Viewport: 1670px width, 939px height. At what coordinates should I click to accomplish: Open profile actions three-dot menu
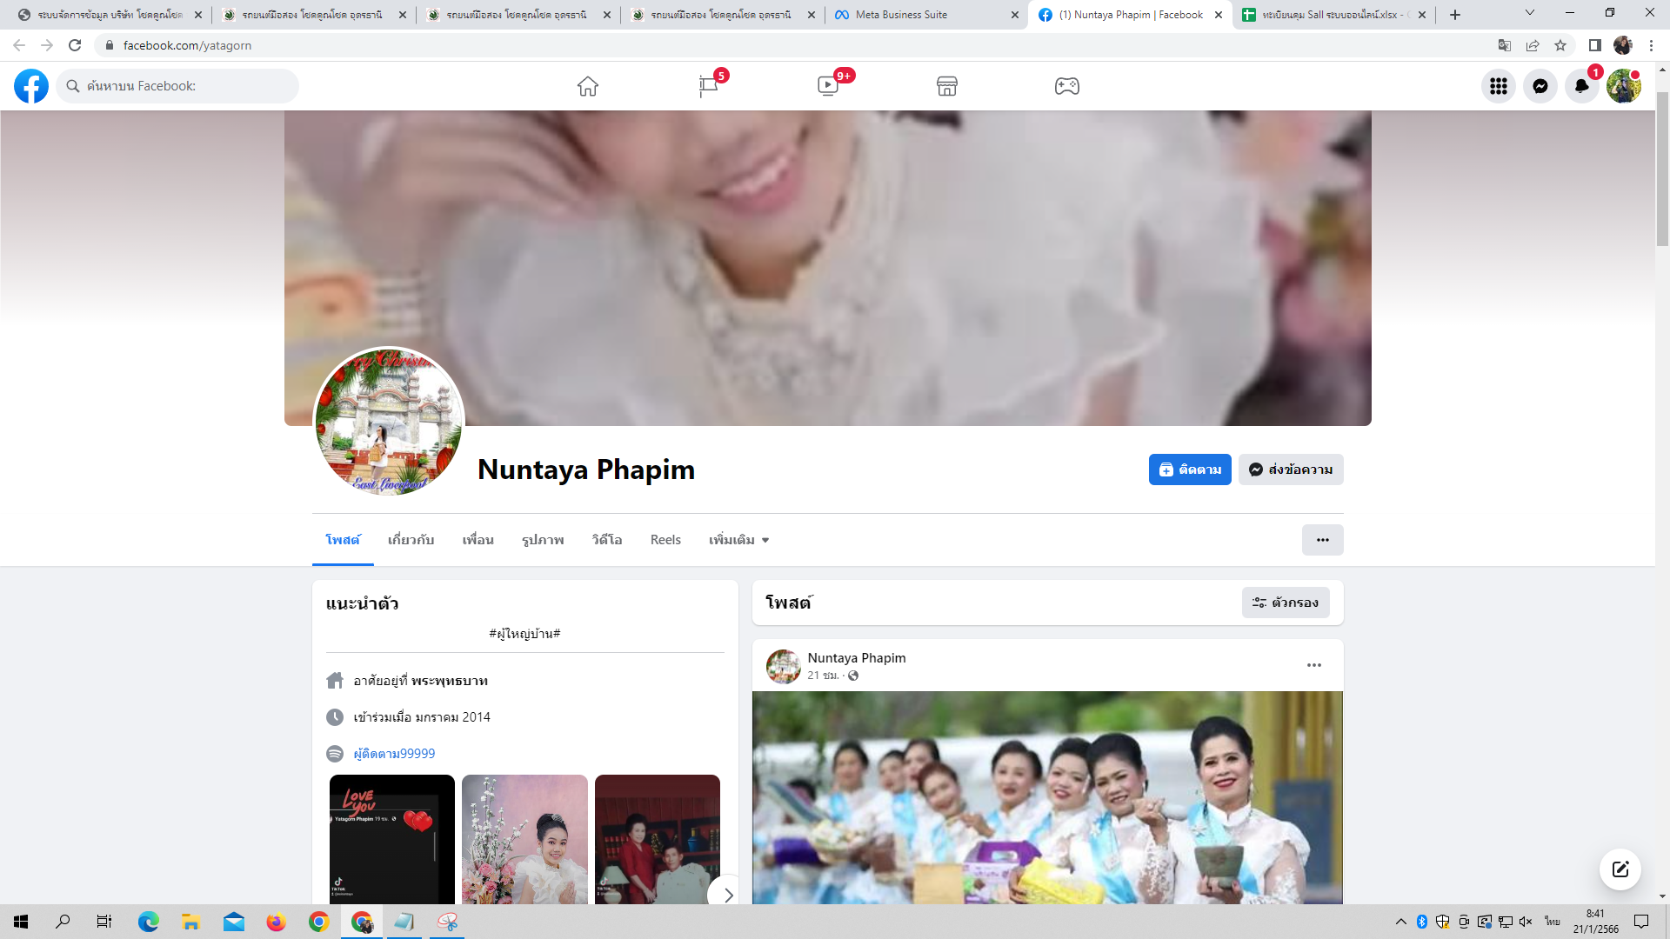1322,540
